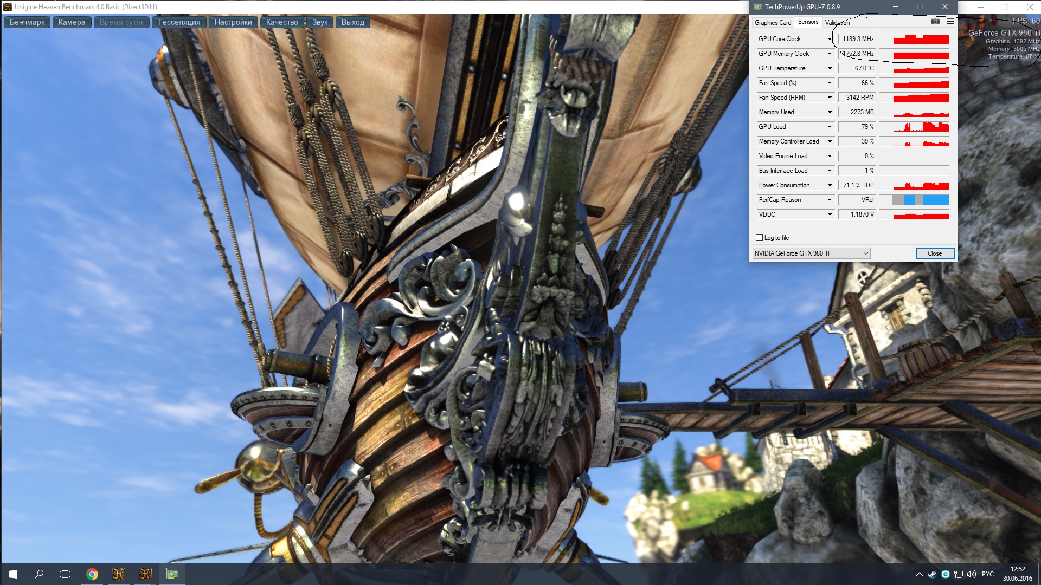Screen dimensions: 1041x585
Task: Expand the GPU Core Clock sensor dropdown
Action: tap(830, 39)
